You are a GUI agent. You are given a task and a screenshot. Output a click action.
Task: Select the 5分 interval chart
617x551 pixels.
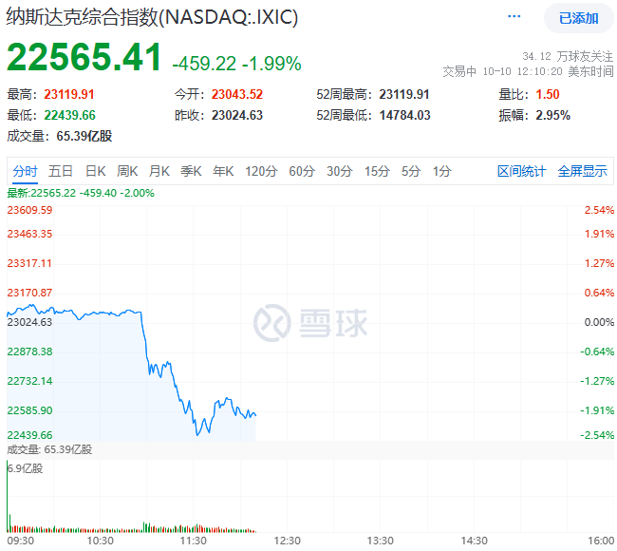pyautogui.click(x=410, y=171)
